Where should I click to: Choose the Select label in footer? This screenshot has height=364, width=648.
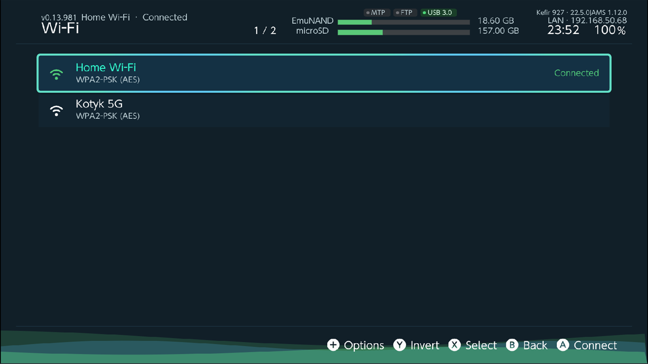(x=481, y=345)
